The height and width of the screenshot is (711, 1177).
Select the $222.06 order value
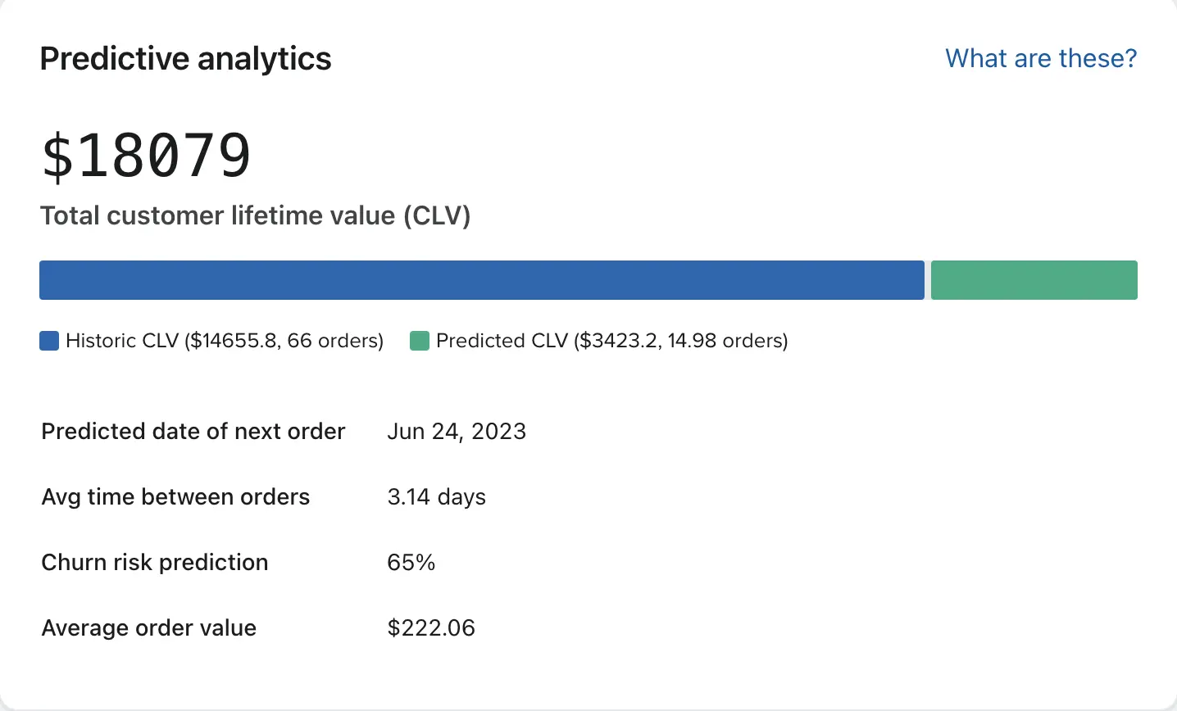(x=431, y=628)
